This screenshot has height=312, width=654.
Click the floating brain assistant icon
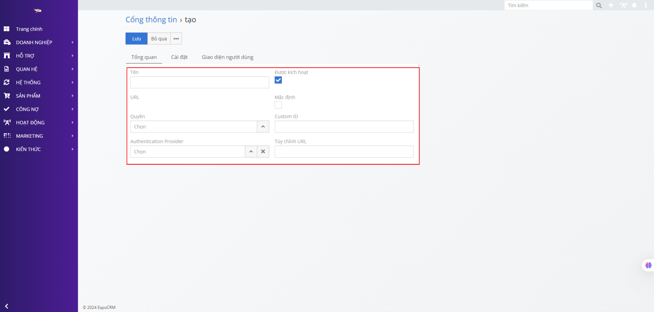(648, 265)
